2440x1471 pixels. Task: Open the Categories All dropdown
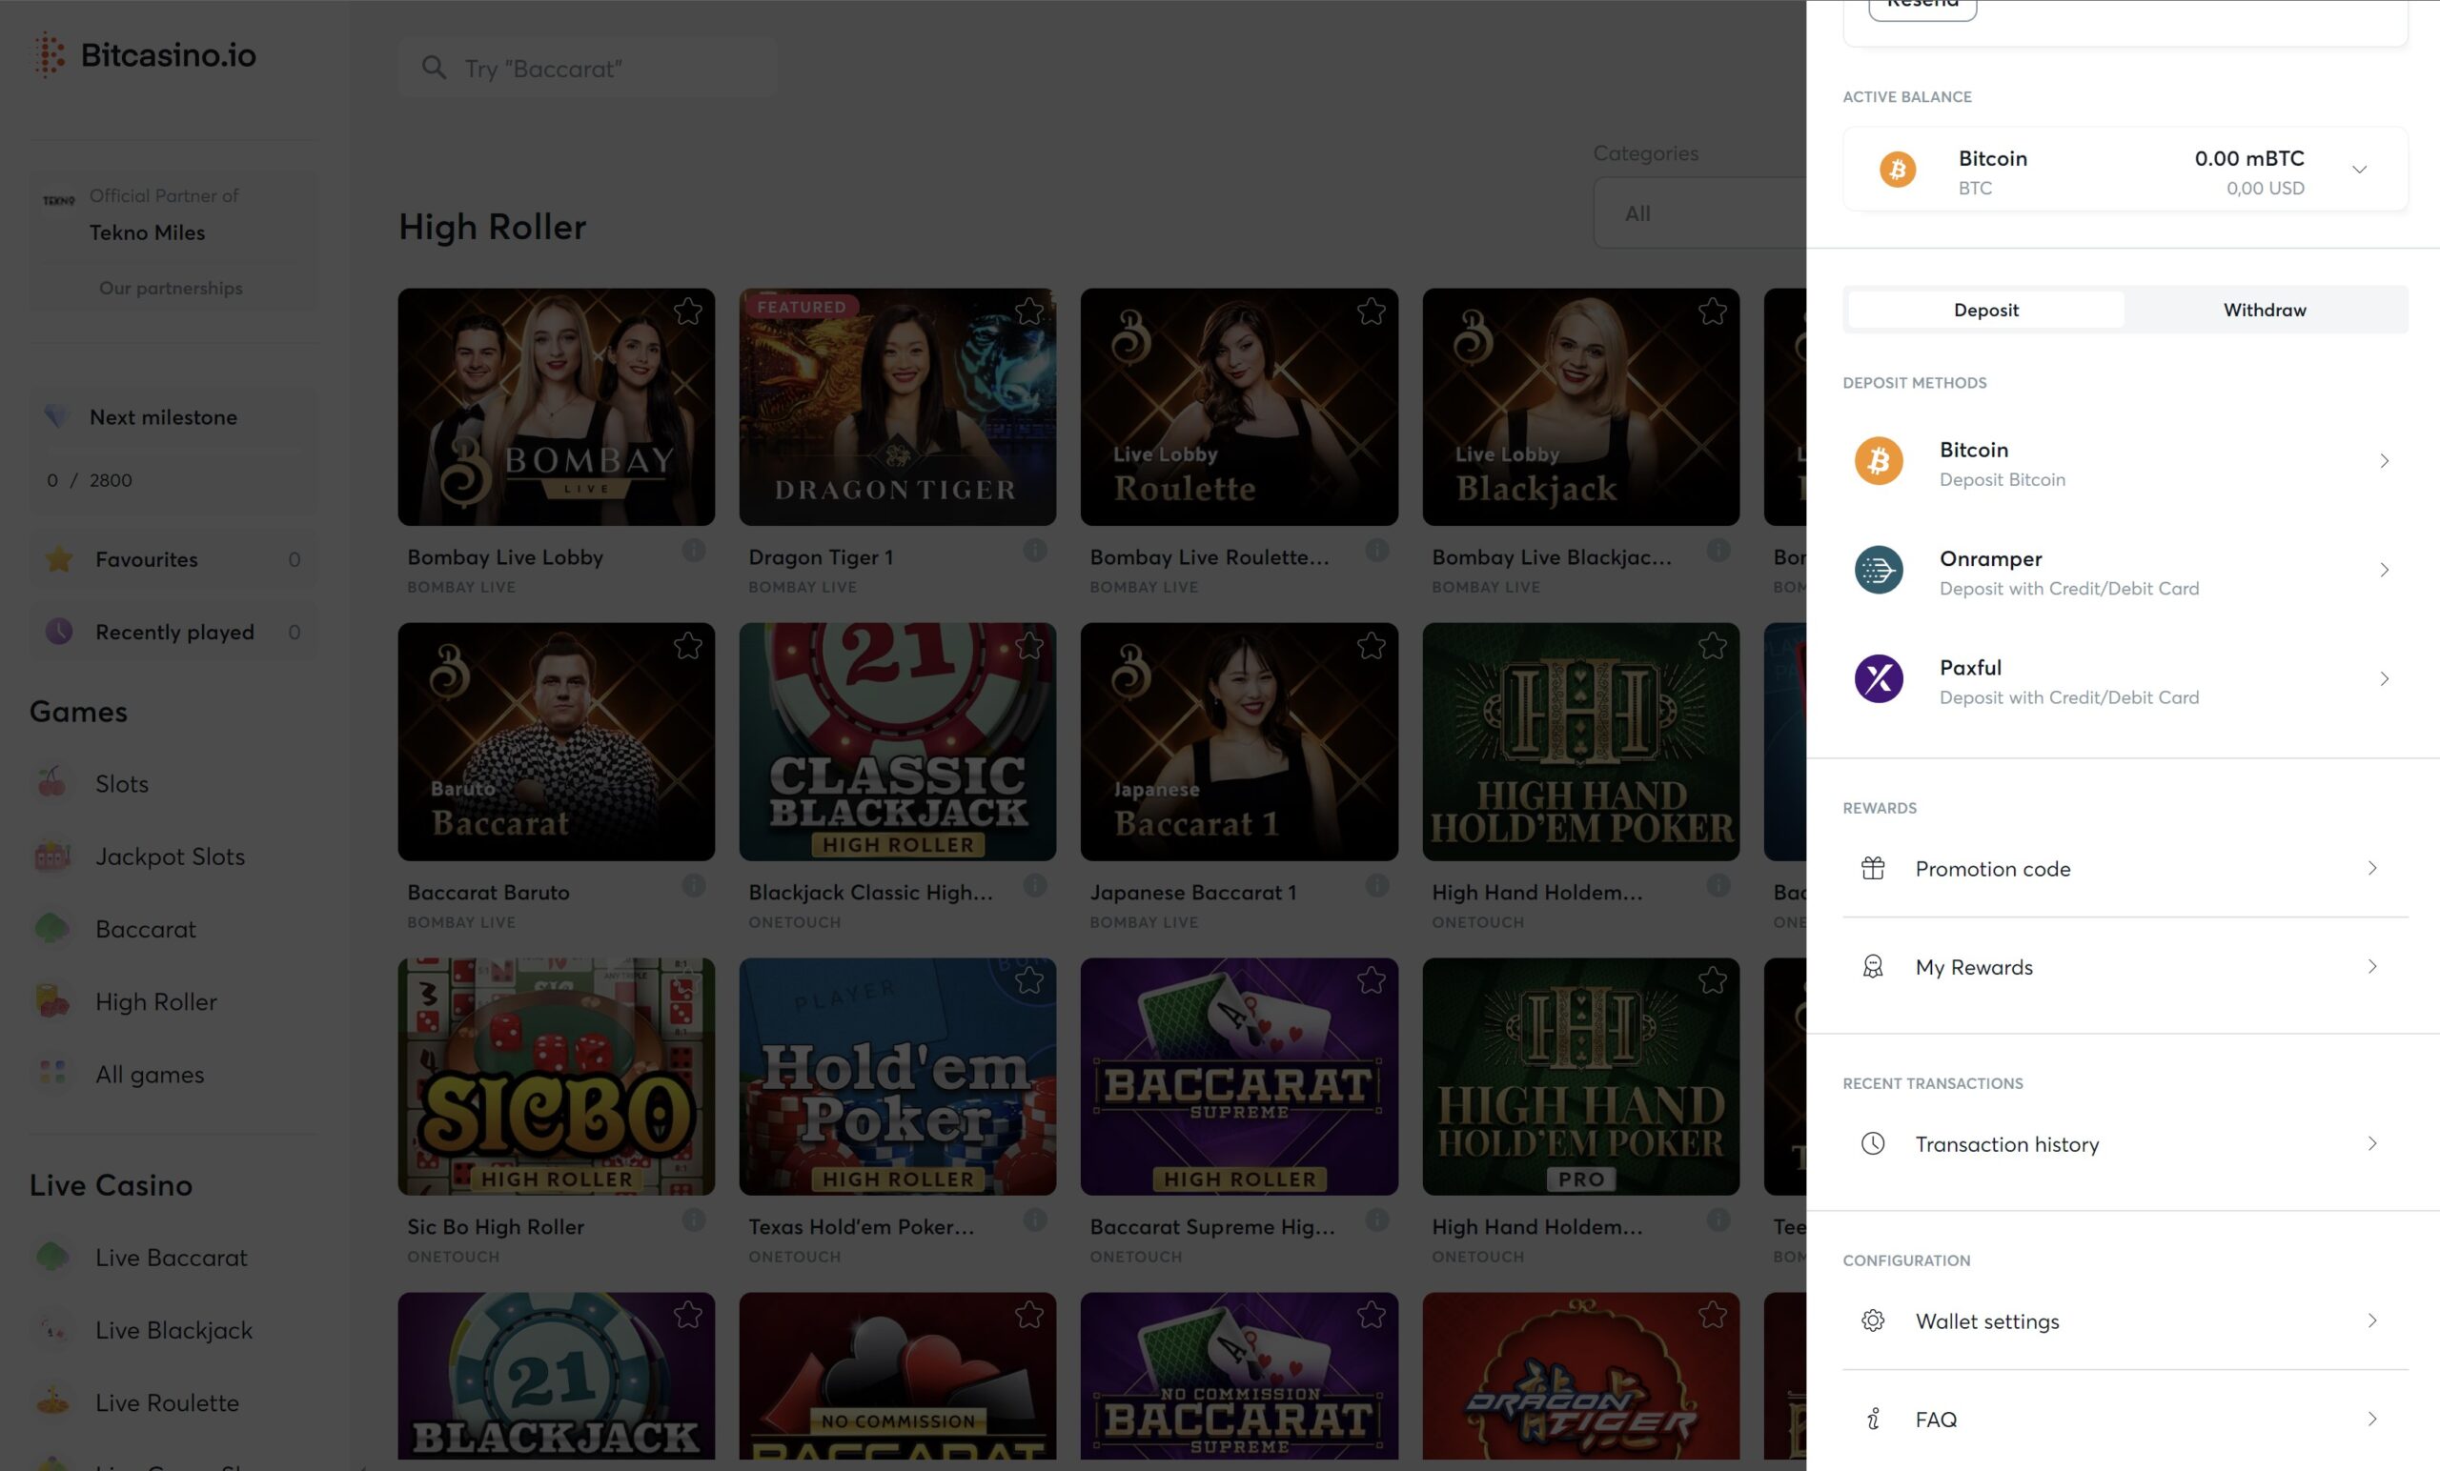pyautogui.click(x=1699, y=212)
